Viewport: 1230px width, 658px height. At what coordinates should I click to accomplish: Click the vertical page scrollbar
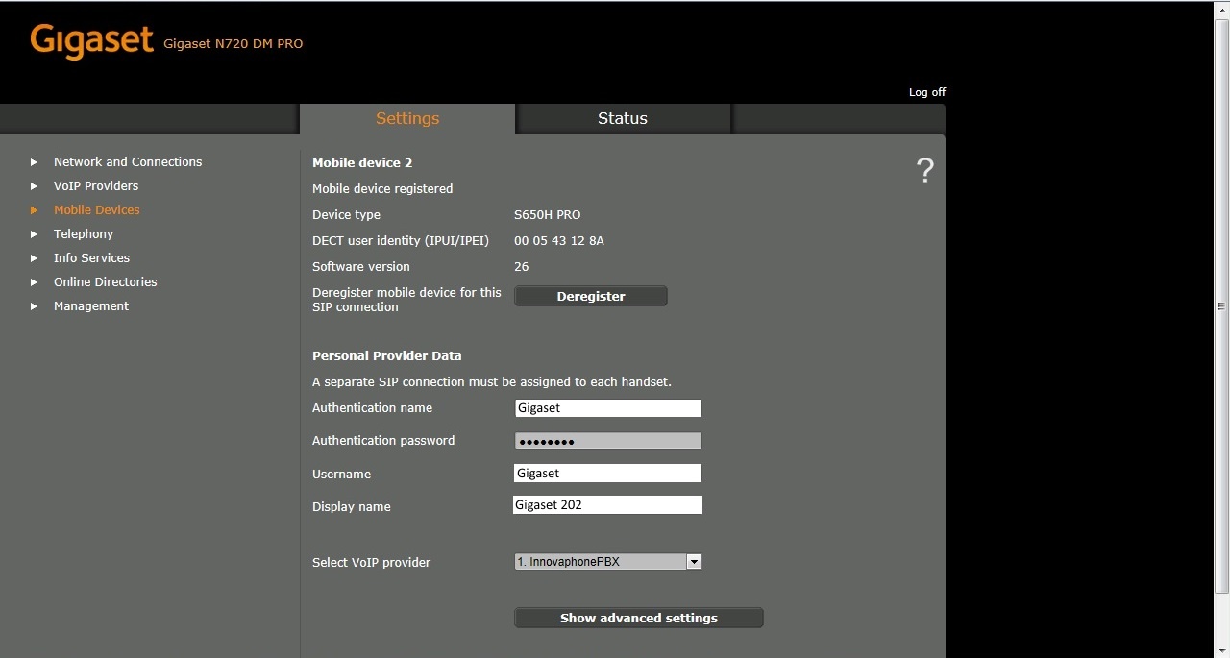pyautogui.click(x=1222, y=305)
